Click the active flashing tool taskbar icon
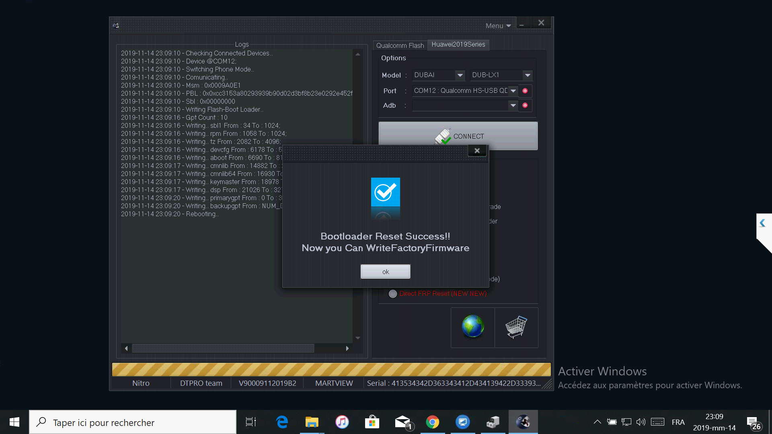The height and width of the screenshot is (434, 772). 523,422
